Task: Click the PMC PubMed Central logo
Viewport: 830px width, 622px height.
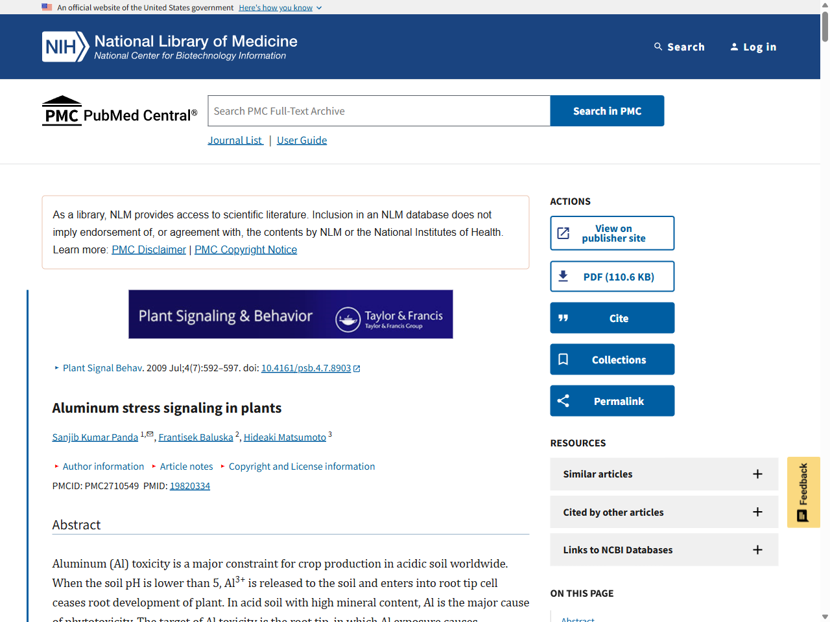Action: pyautogui.click(x=120, y=111)
